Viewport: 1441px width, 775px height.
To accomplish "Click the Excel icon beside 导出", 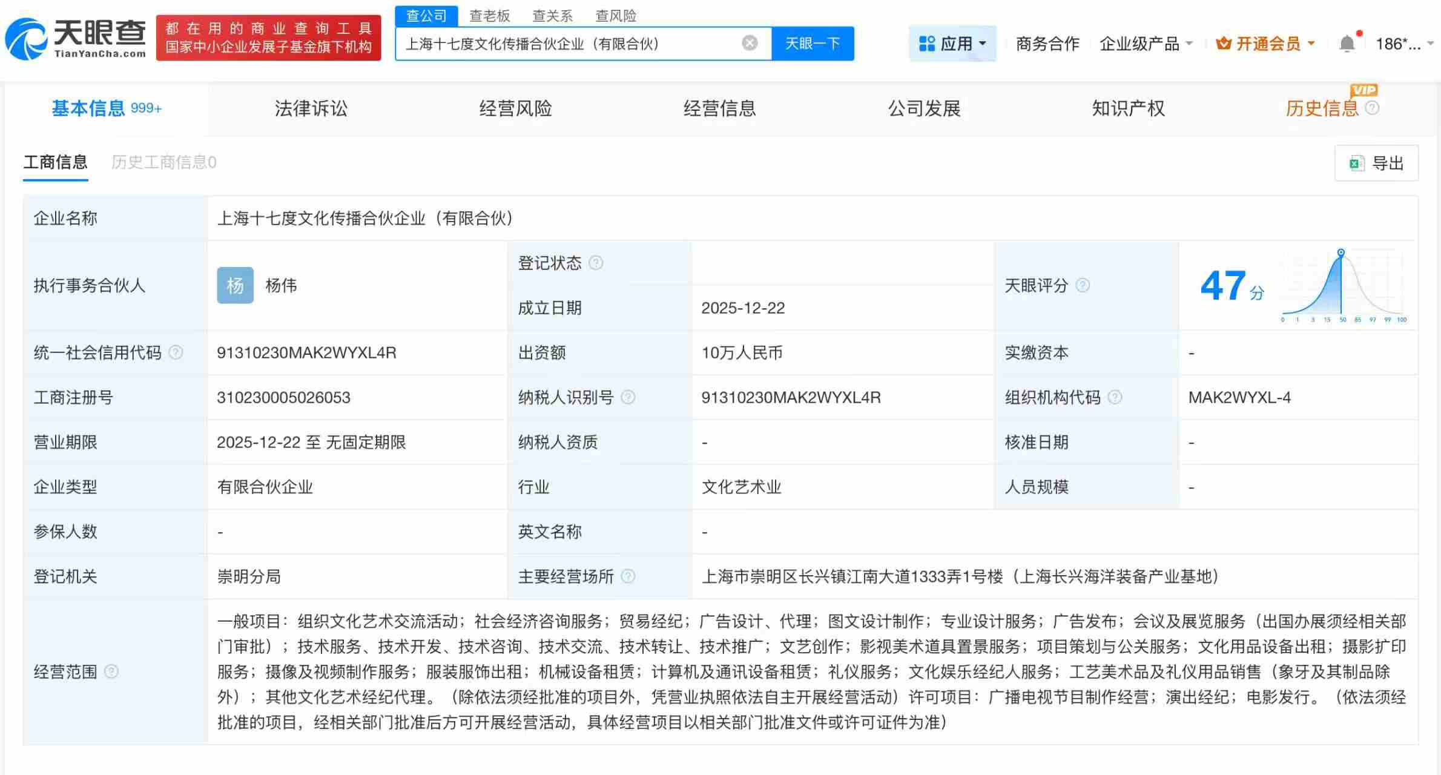I will pos(1356,163).
